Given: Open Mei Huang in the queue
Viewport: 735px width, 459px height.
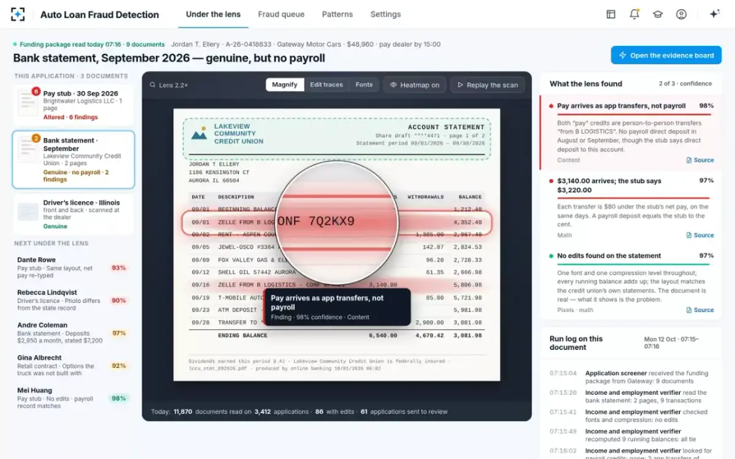Looking at the screenshot, I should (x=73, y=398).
